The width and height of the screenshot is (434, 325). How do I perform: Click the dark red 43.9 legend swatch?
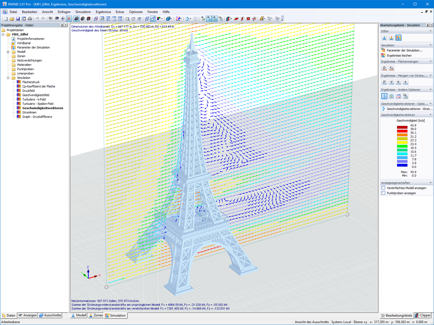pos(402,127)
